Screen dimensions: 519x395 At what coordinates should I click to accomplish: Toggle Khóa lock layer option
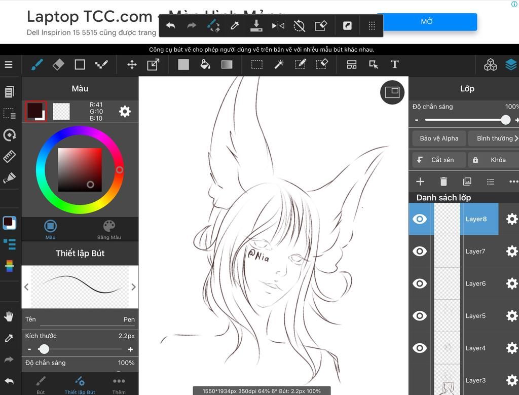pos(494,160)
